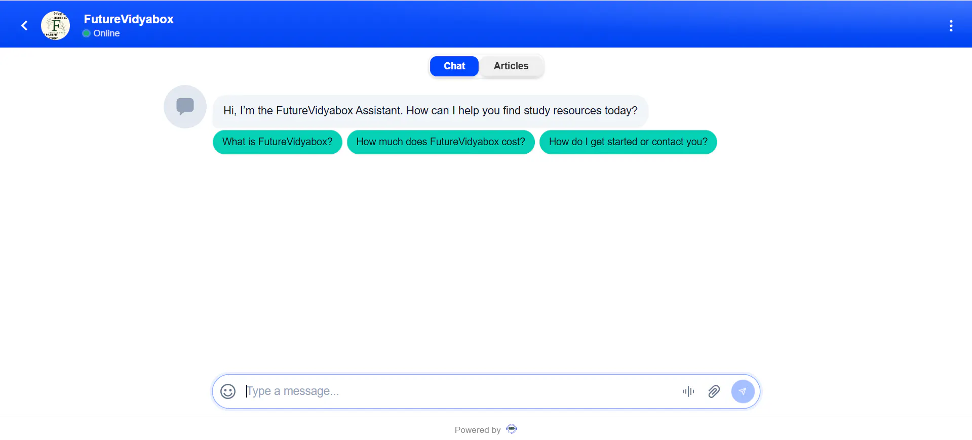The image size is (972, 440).
Task: Switch to the Articles tab
Action: pos(511,66)
